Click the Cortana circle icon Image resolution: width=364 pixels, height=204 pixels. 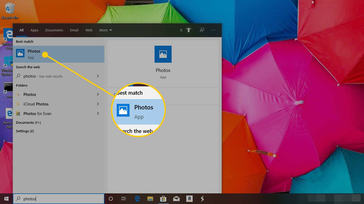(111, 199)
